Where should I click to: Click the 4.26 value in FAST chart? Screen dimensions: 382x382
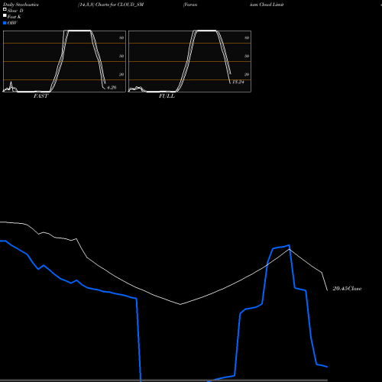pyautogui.click(x=112, y=87)
